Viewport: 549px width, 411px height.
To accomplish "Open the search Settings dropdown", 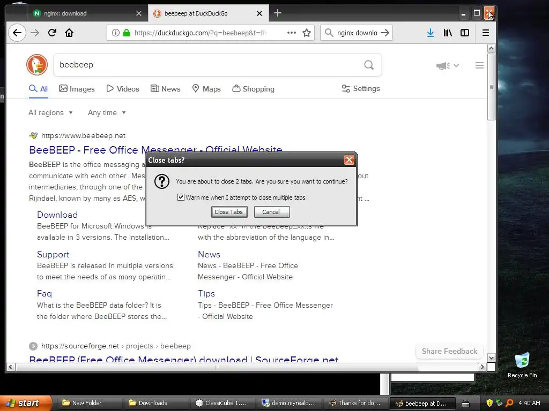I will click(361, 88).
